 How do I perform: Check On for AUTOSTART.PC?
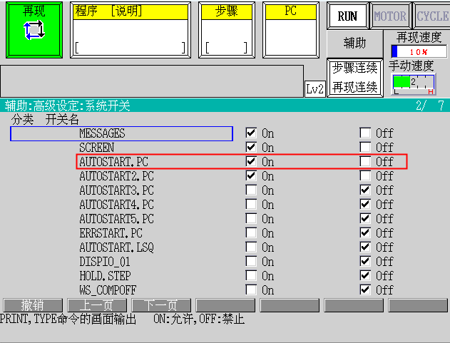251,161
